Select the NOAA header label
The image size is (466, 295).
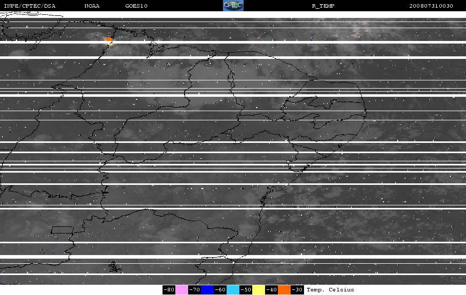point(92,6)
